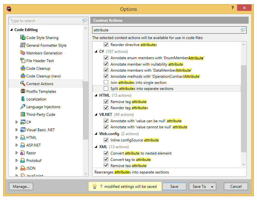
Task: Uncheck 'Inline configSource attribute' option
Action: pos(106,140)
